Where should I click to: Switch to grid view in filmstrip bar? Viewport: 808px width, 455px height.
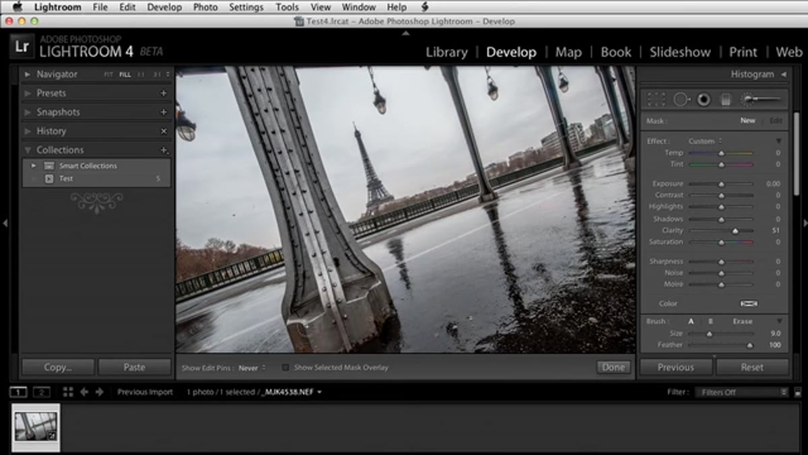(x=68, y=392)
